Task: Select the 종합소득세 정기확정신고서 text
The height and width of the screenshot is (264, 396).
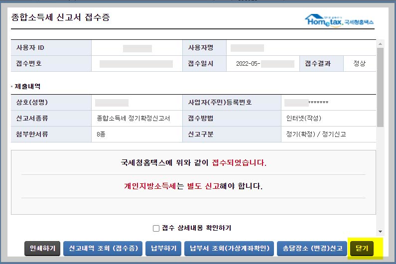Action: tap(133, 118)
